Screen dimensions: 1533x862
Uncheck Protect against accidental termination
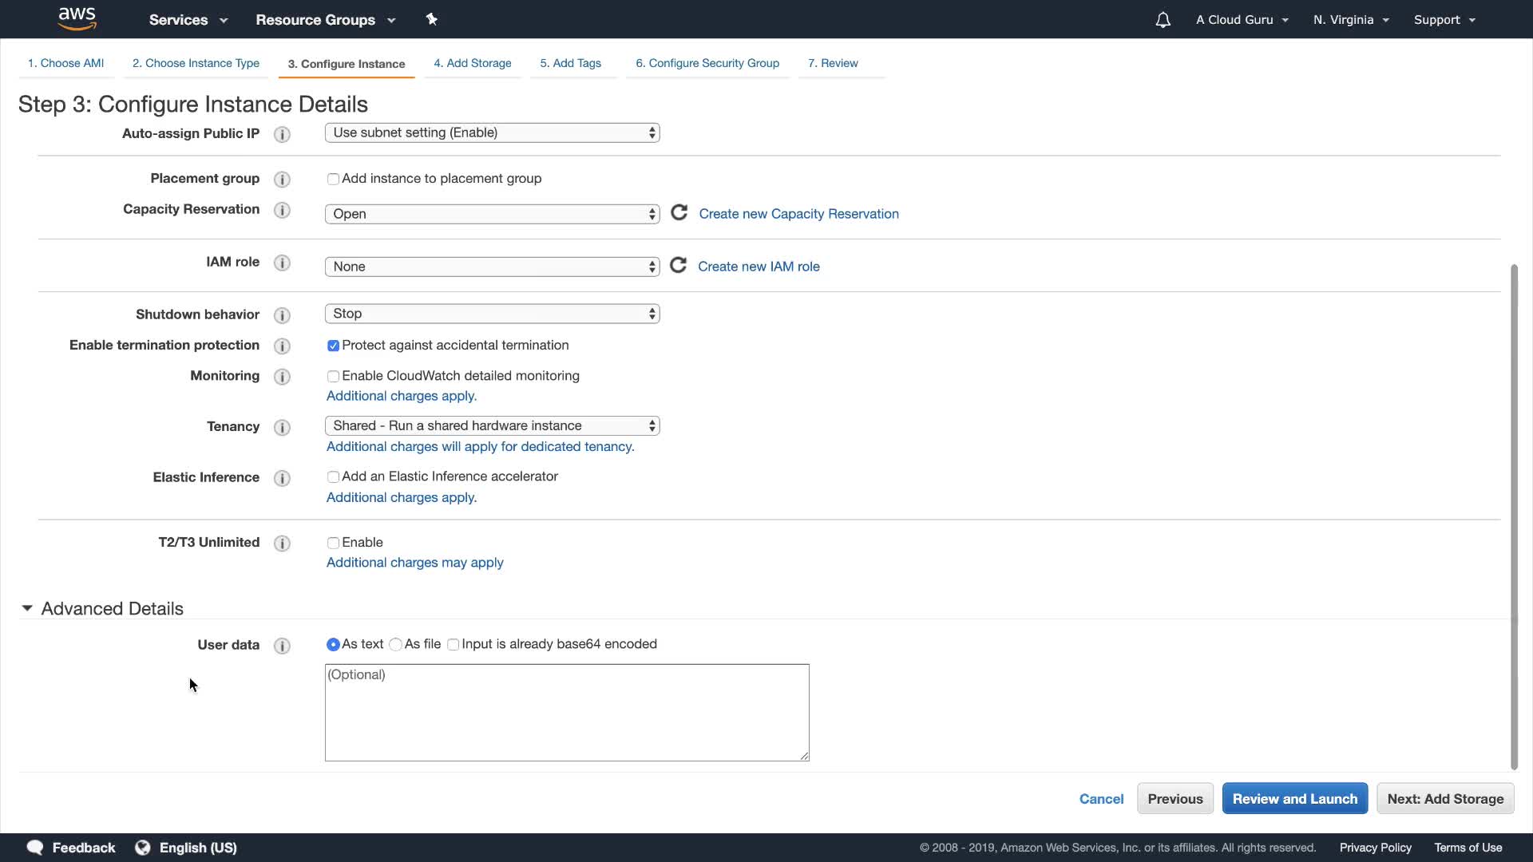click(x=333, y=346)
